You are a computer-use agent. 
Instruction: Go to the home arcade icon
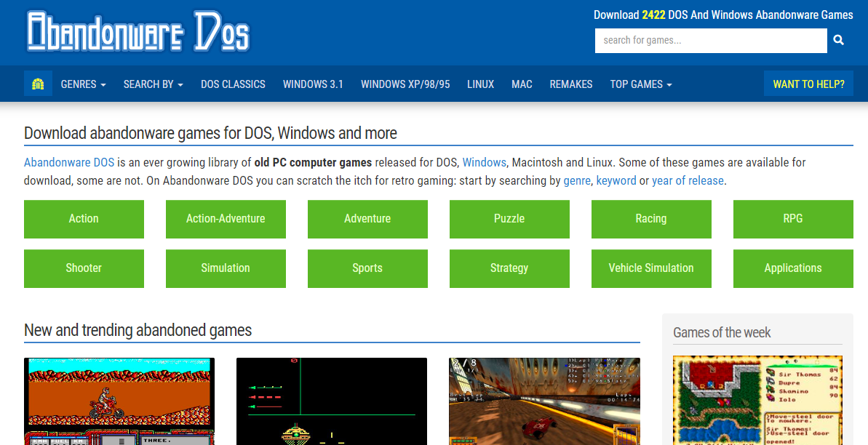[38, 84]
